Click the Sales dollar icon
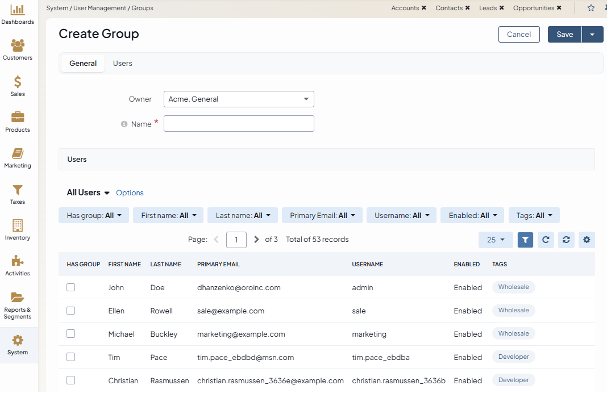Image resolution: width=607 pixels, height=402 pixels. click(x=18, y=82)
